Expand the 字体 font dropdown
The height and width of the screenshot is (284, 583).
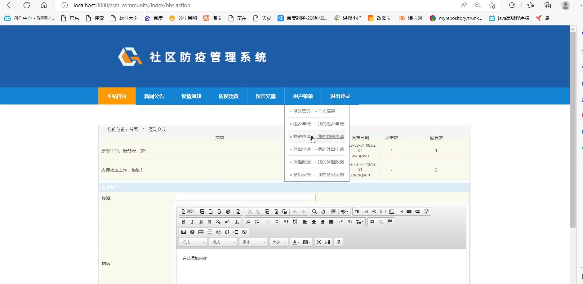pos(253,242)
